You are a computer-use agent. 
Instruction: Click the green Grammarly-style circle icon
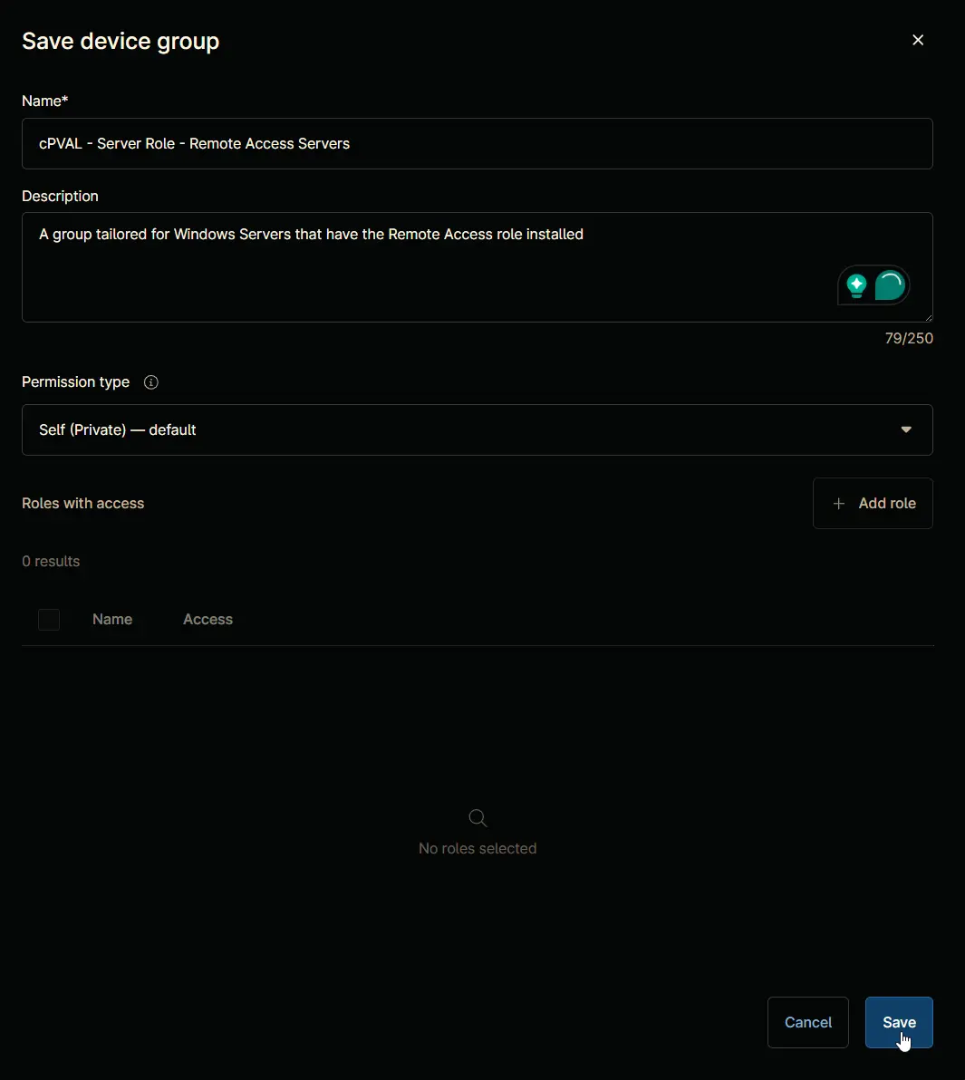coord(889,285)
